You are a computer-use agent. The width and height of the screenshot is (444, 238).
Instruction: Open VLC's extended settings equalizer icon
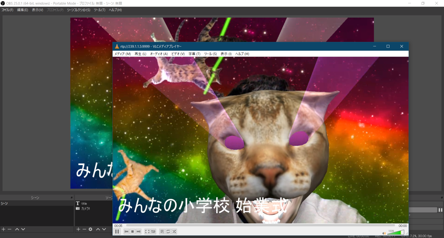pos(154,231)
